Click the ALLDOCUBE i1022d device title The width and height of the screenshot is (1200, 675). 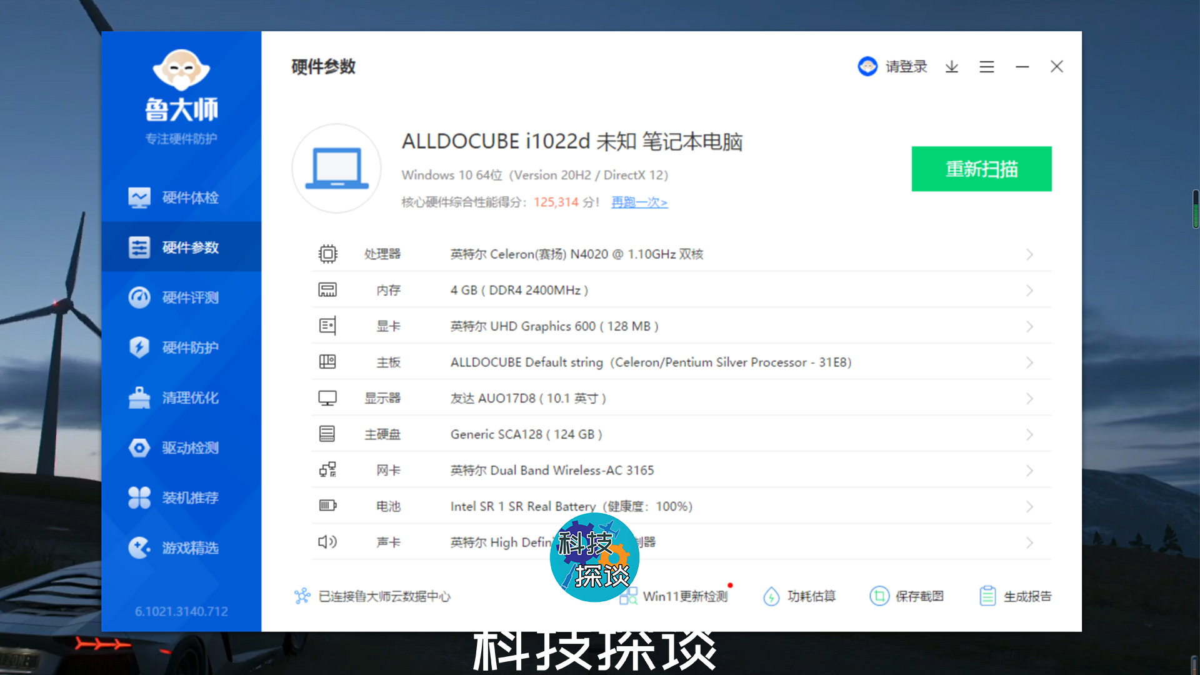click(x=572, y=141)
